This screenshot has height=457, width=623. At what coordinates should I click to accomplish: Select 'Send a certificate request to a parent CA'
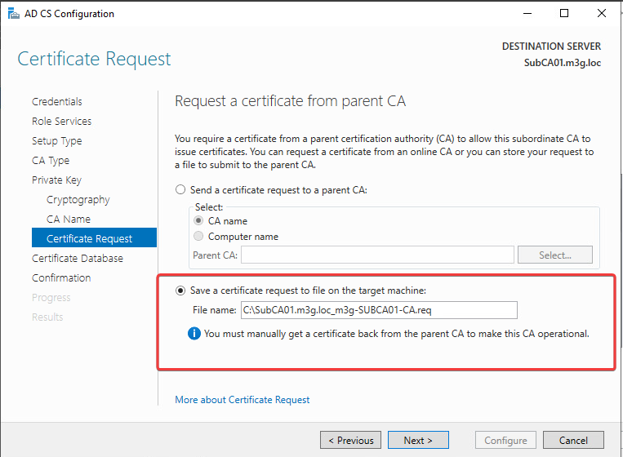coord(181,190)
